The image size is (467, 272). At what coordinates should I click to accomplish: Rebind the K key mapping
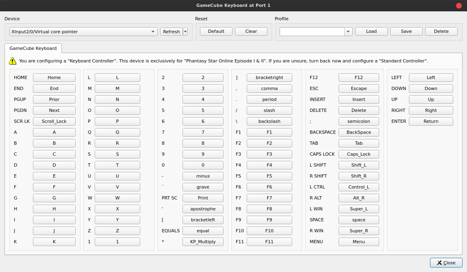coord(54,242)
